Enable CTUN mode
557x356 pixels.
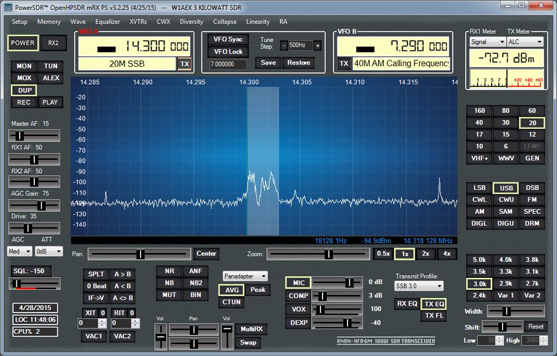click(x=232, y=302)
